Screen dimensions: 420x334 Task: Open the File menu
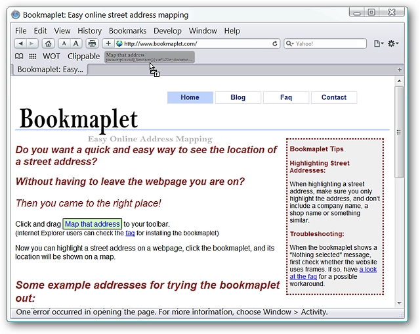[x=21, y=31]
